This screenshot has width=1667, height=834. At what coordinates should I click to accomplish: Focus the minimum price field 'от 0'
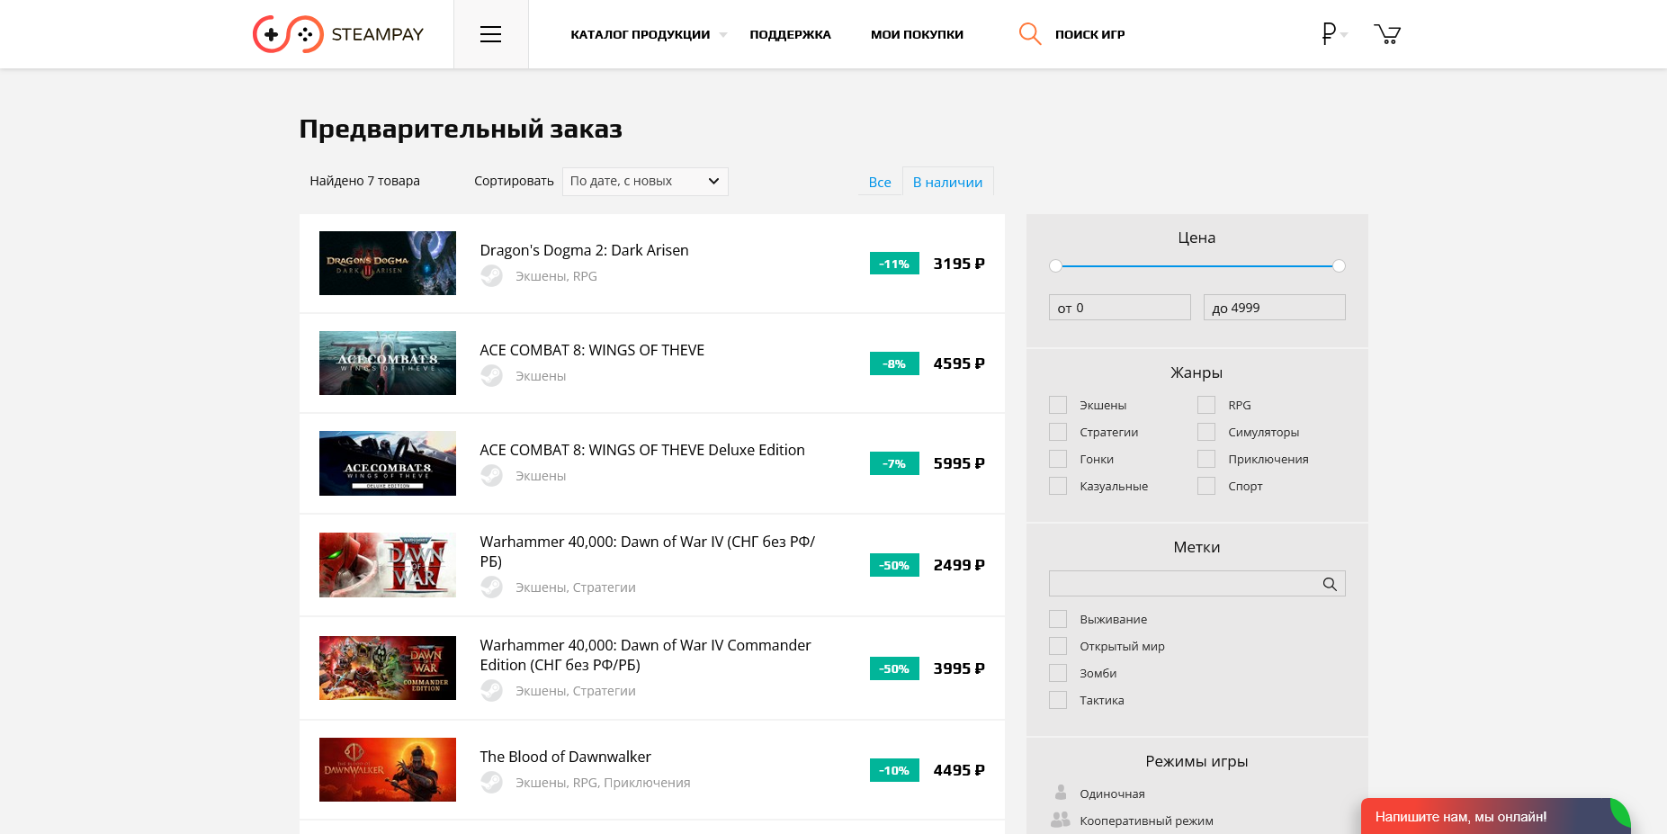(x=1119, y=308)
